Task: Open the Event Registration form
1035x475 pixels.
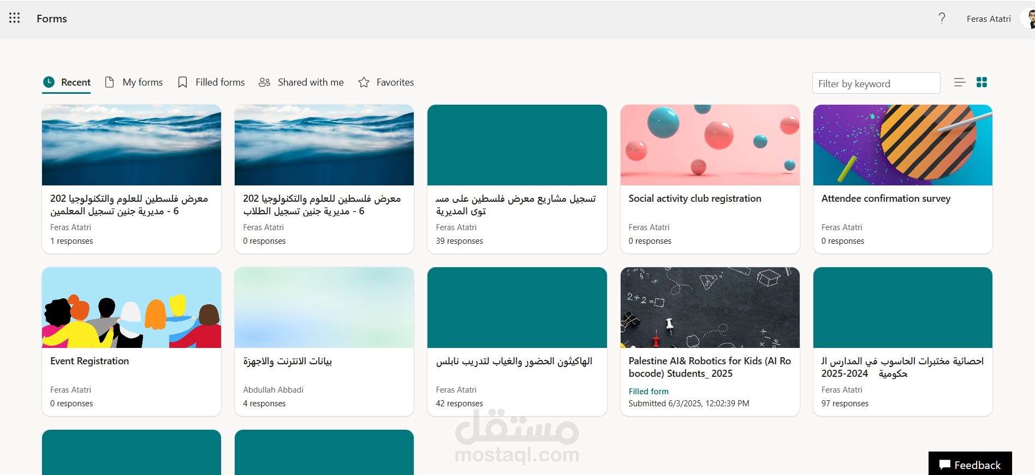Action: click(132, 341)
